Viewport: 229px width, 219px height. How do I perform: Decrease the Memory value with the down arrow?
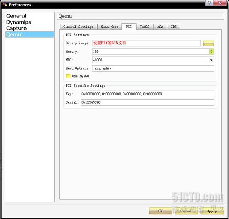click(x=212, y=53)
